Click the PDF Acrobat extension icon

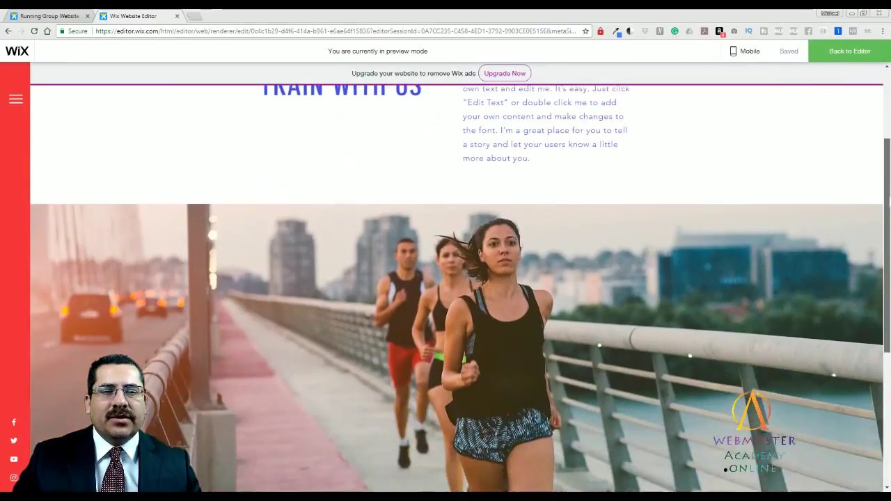pos(704,31)
